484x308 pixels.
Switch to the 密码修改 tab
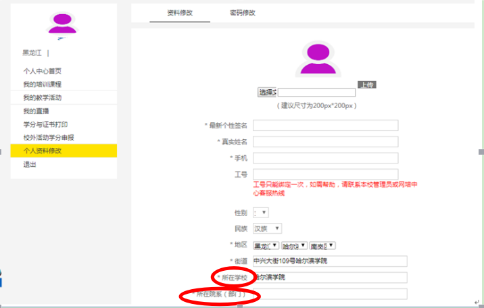click(x=243, y=13)
